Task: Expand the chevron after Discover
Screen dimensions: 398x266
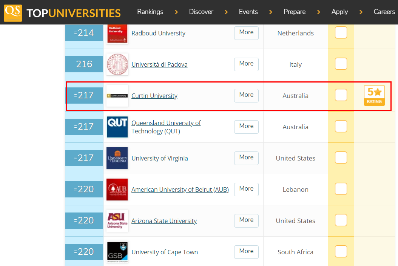Action: click(226, 12)
